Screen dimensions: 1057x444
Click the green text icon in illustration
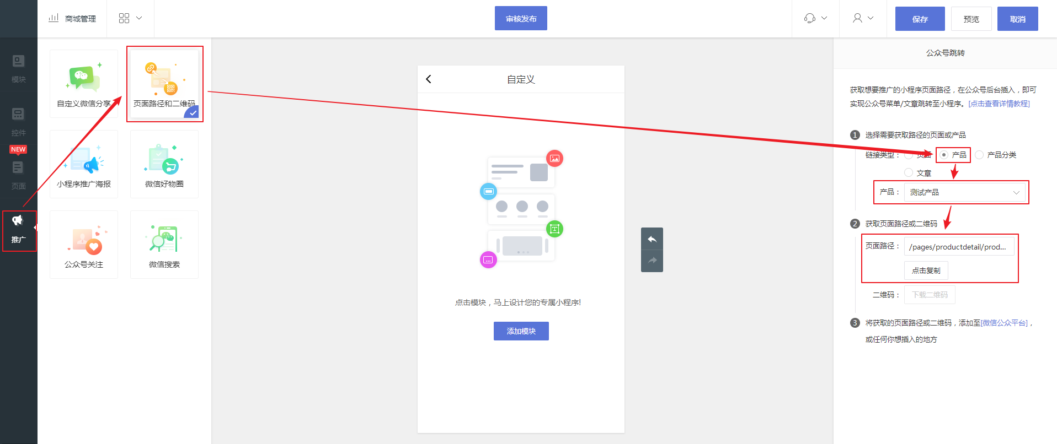pos(554,229)
